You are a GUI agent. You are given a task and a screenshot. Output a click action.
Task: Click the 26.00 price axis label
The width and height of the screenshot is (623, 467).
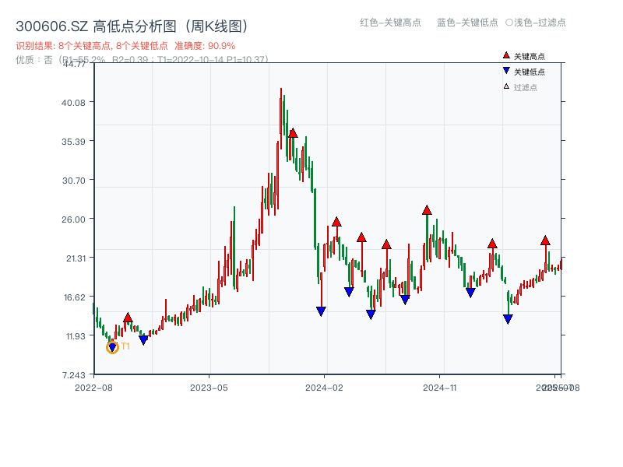pyautogui.click(x=73, y=219)
